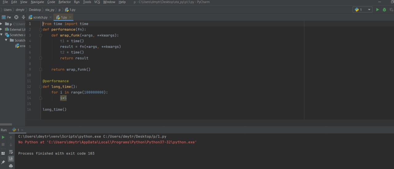The image size is (394, 169).
Task: Click 'return wrap_funk()' on line 9
Action: coord(71,70)
